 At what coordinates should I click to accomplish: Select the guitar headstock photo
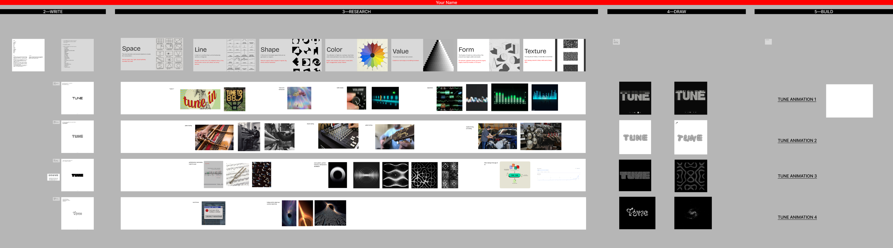pyautogui.click(x=395, y=137)
